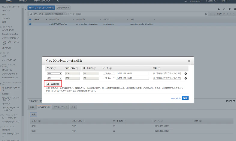
Task: Go to previous page of results
Action: [x=214, y=14]
